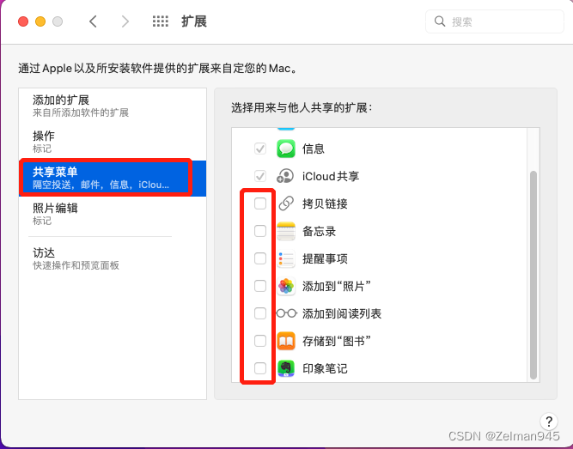Select 添加的扩展 in the sidebar
The width and height of the screenshot is (573, 449).
pyautogui.click(x=113, y=106)
